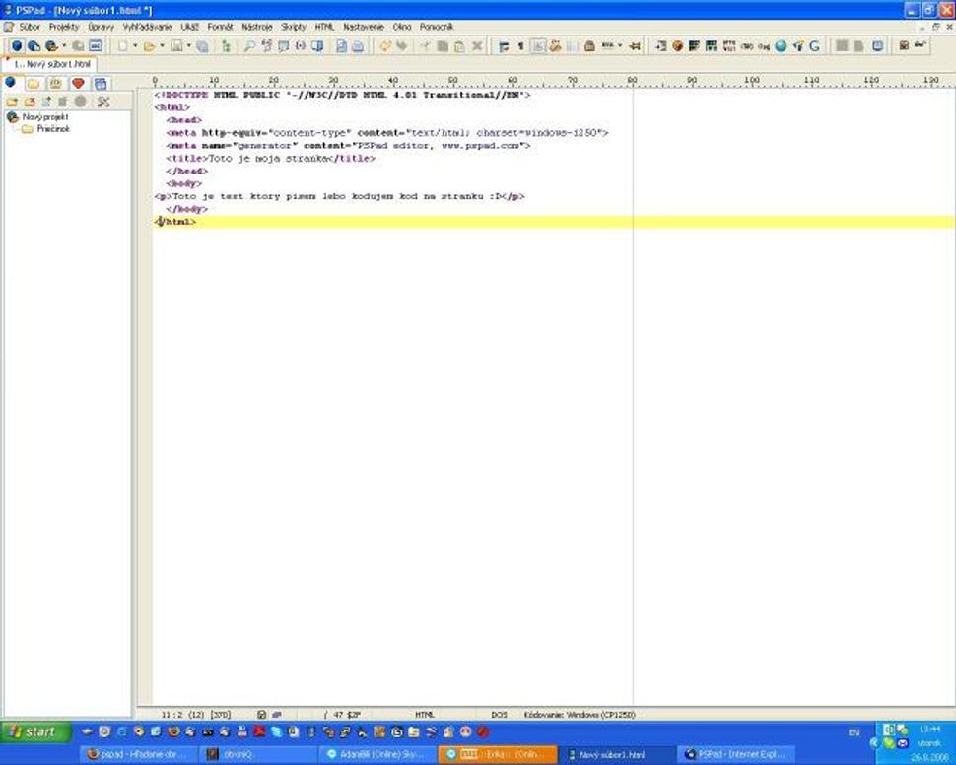Expand the third project icon dropdown arrow
This screenshot has width=956, height=765.
(64, 46)
